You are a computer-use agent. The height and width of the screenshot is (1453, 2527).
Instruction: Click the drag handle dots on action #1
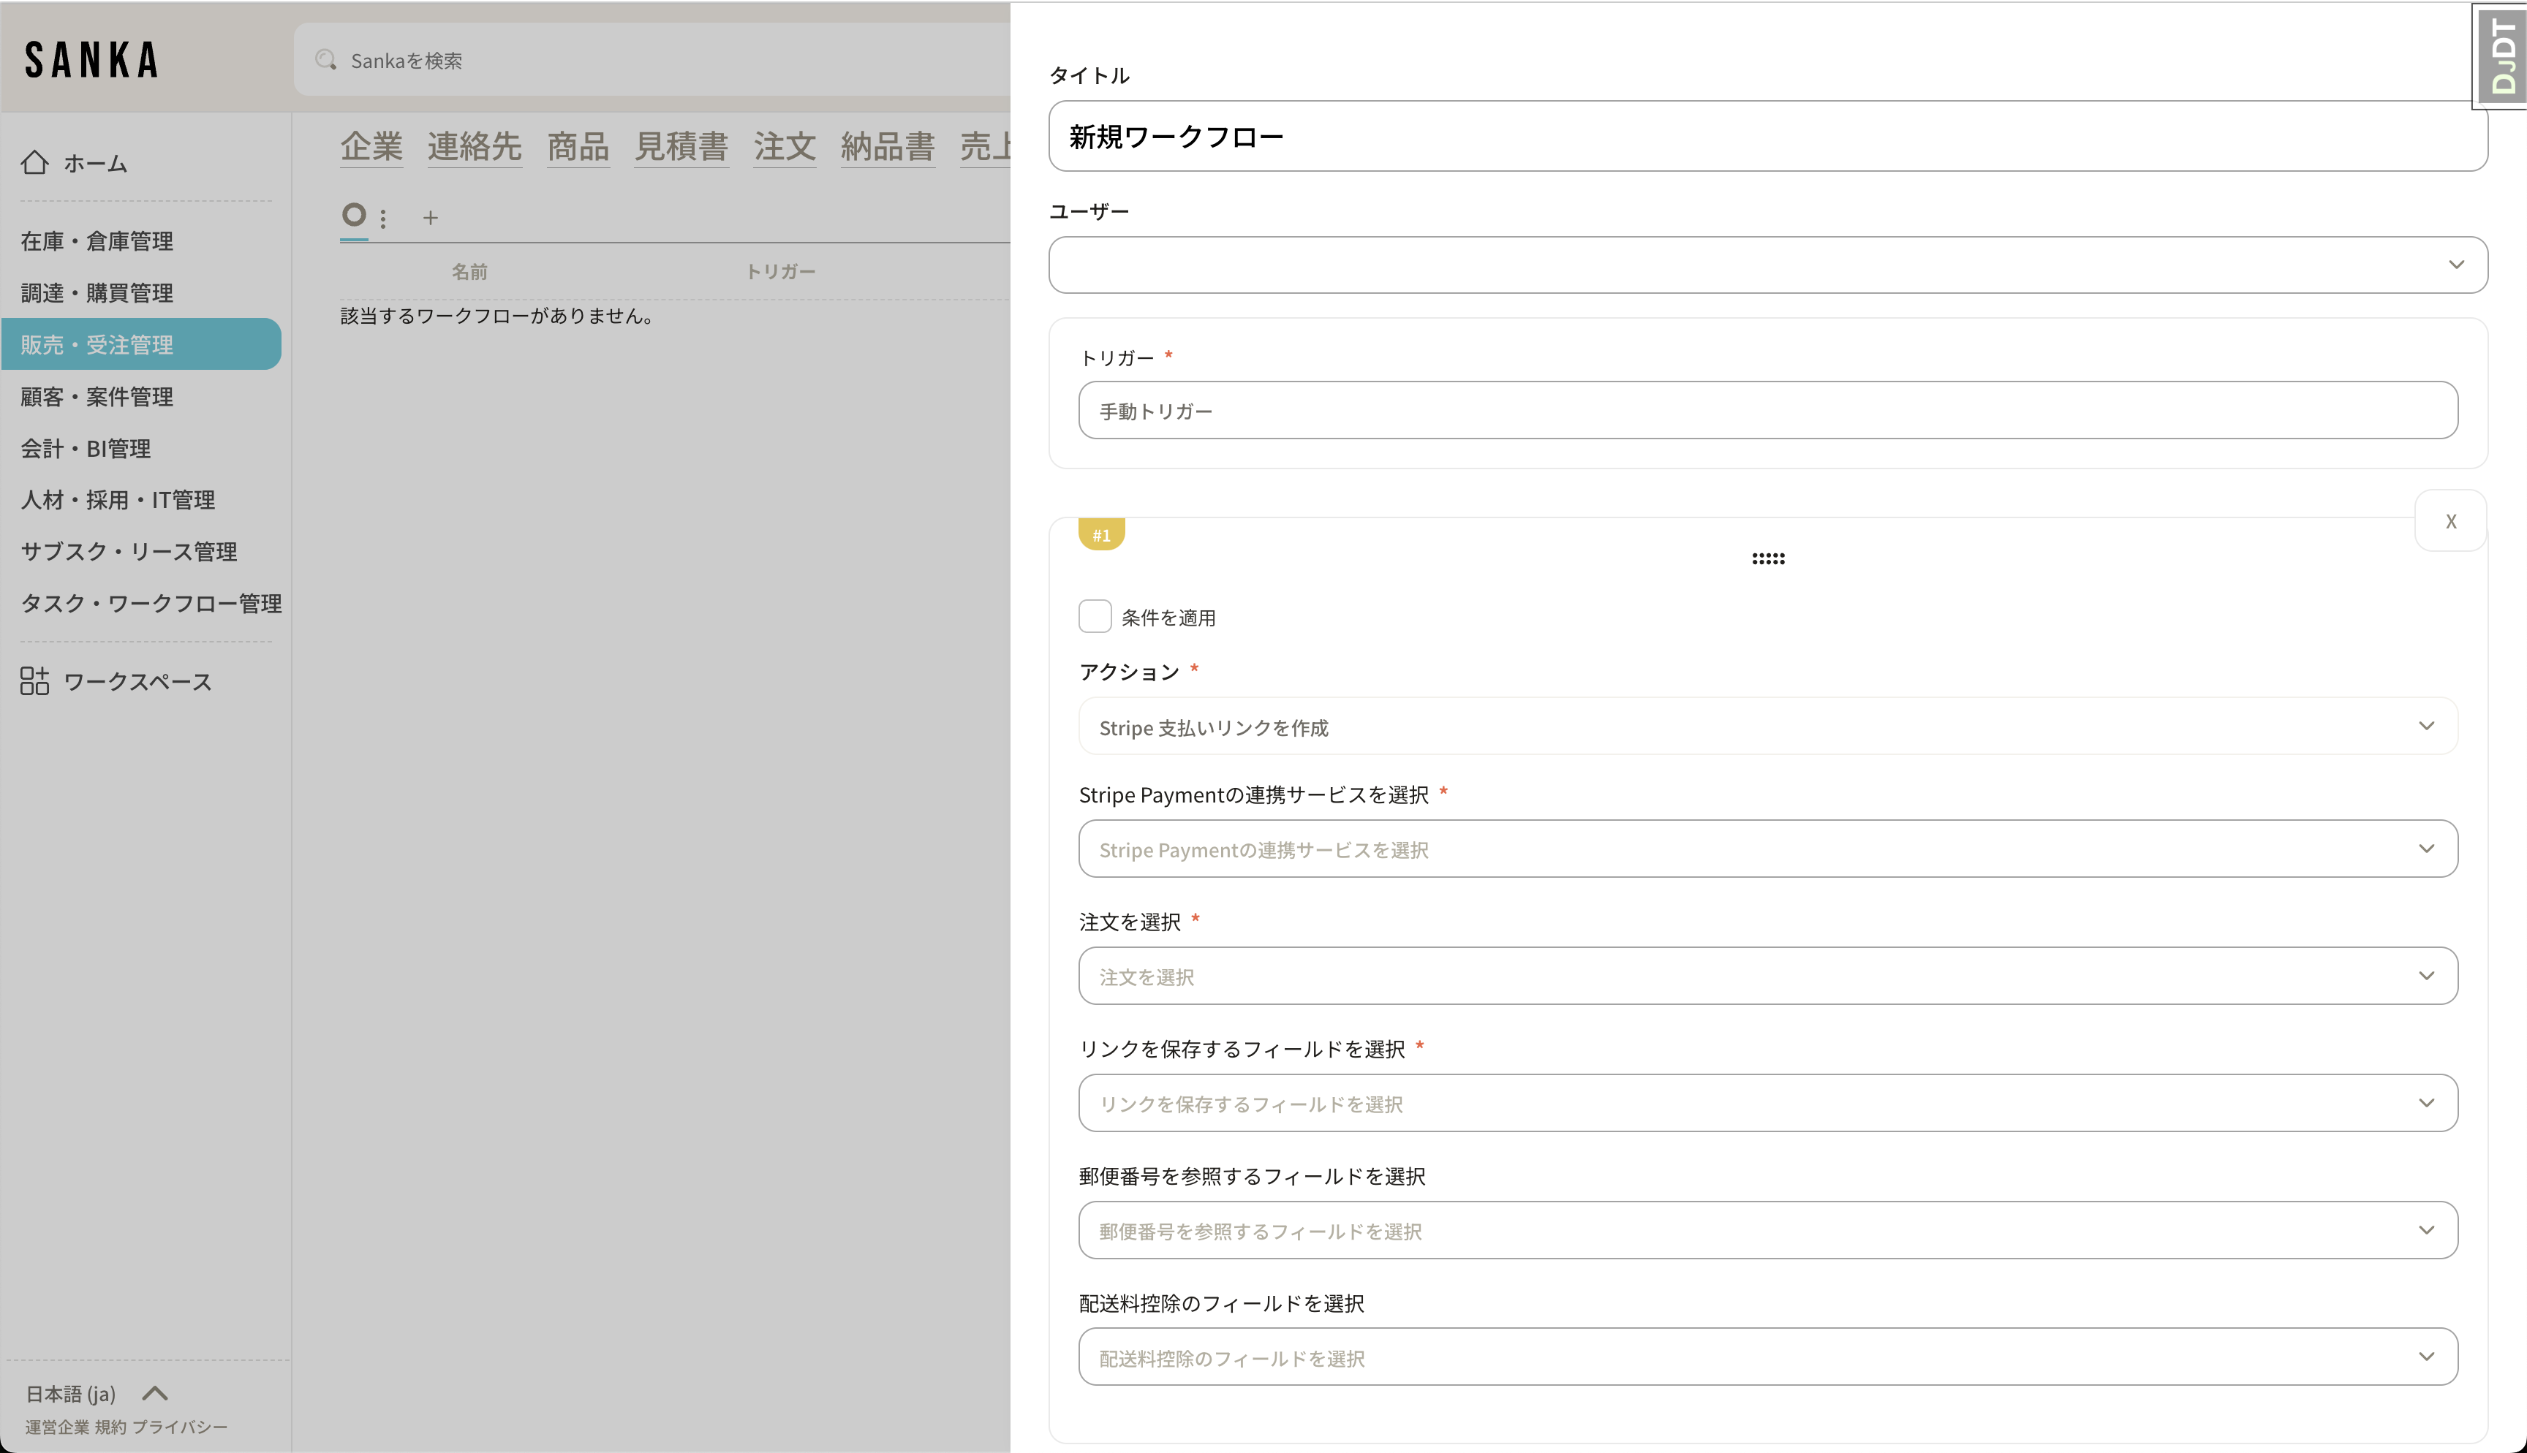[1767, 559]
